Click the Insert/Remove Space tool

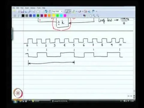click(x=89, y=12)
